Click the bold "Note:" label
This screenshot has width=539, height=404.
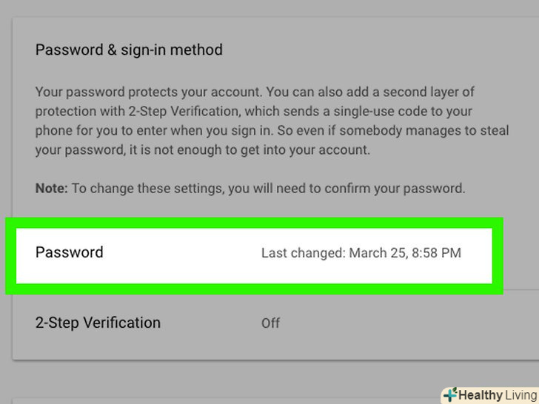click(x=51, y=188)
